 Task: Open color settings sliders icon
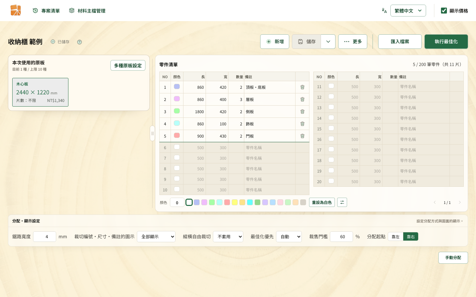click(342, 202)
